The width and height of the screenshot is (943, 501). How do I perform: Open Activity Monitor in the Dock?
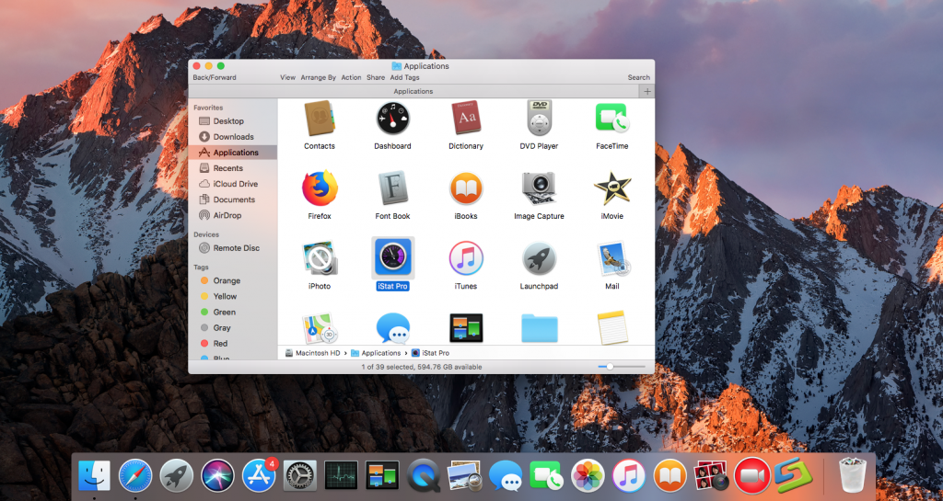pos(341,476)
